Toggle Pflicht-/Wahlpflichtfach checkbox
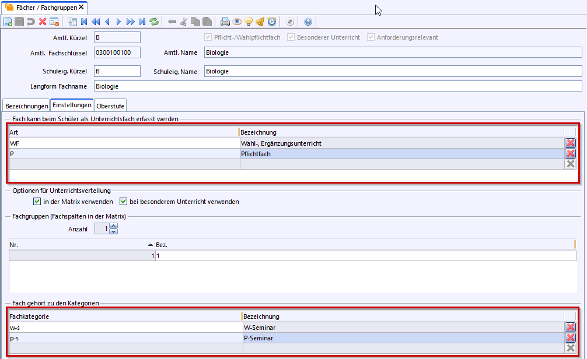Screen dimensions: 587x359 [x=208, y=37]
